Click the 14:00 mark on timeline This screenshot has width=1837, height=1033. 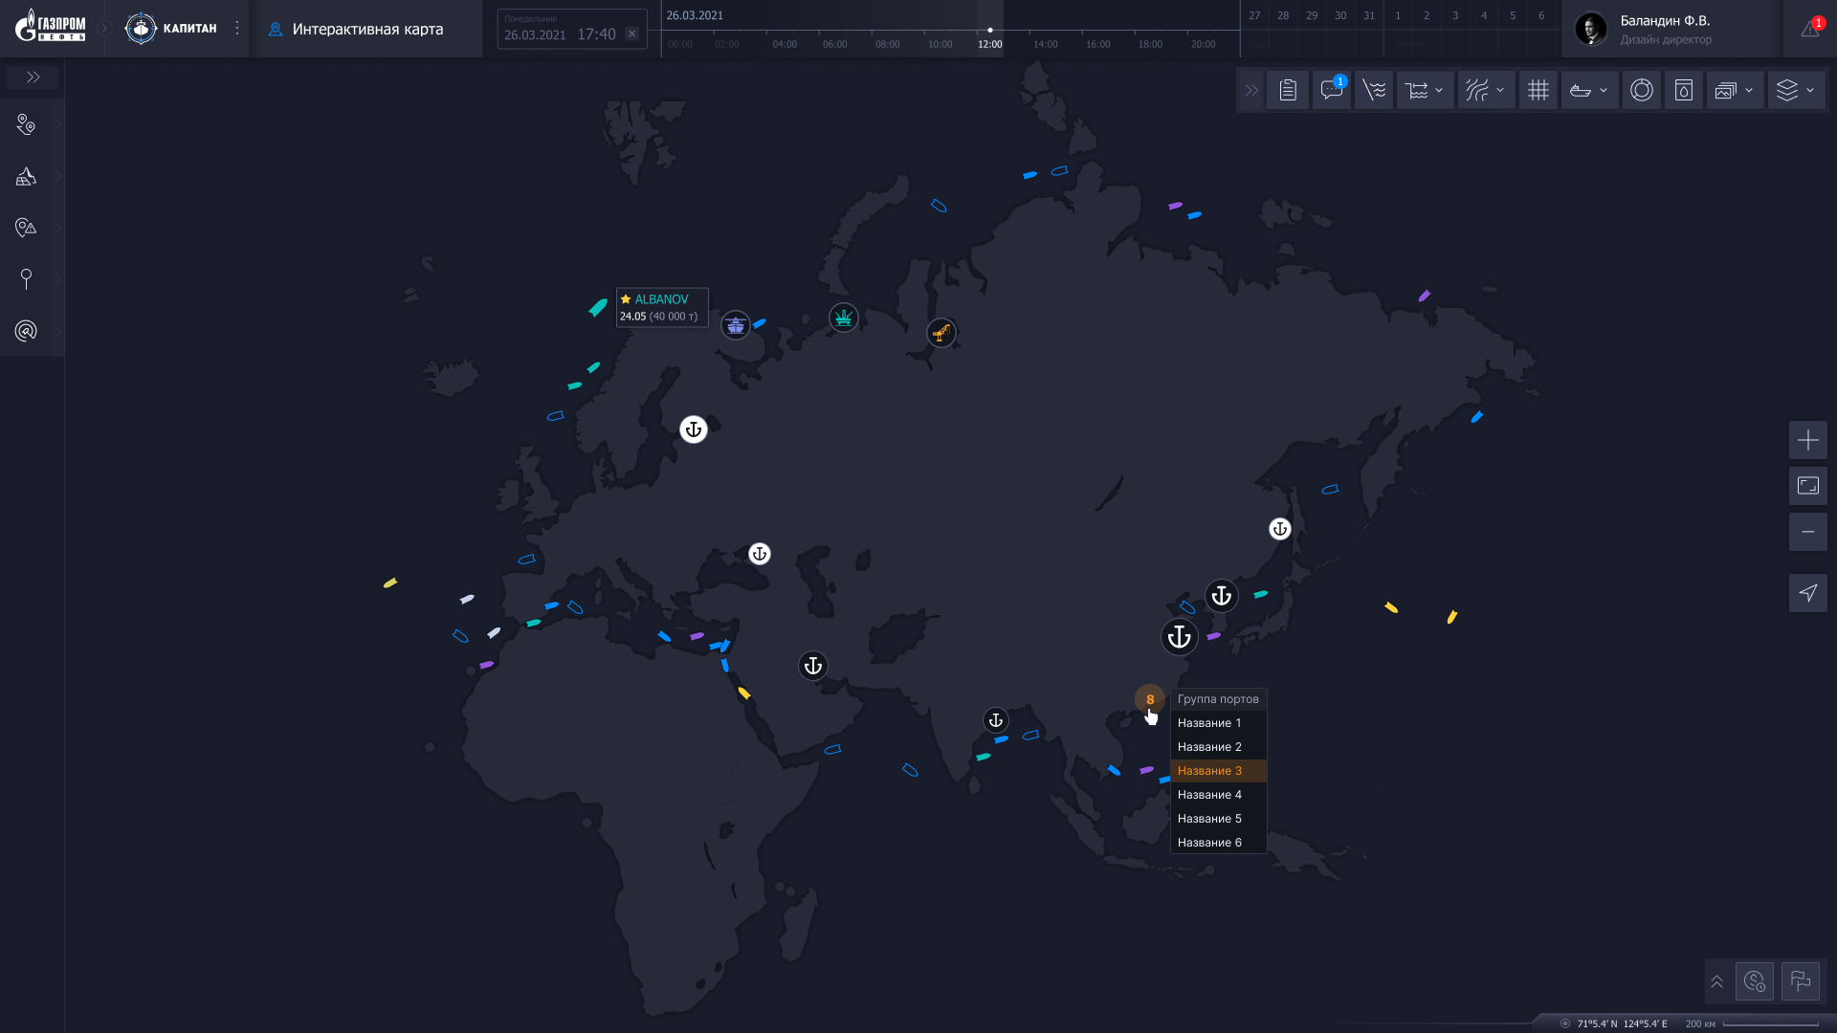[x=1045, y=44]
